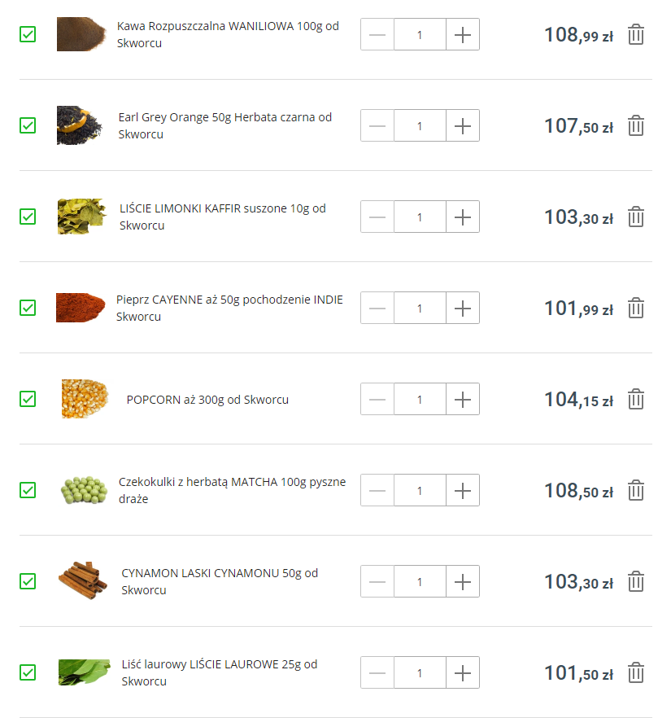Deselect the CYNAMON LASKI checkbox
671x718 pixels.
coord(28,581)
